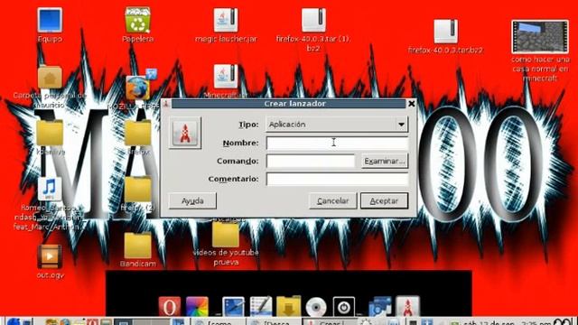Click the Ayuda button
The height and width of the screenshot is (325, 578).
pos(192,200)
